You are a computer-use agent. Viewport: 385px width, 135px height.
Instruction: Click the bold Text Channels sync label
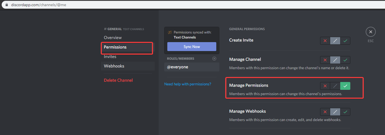pos(185,37)
